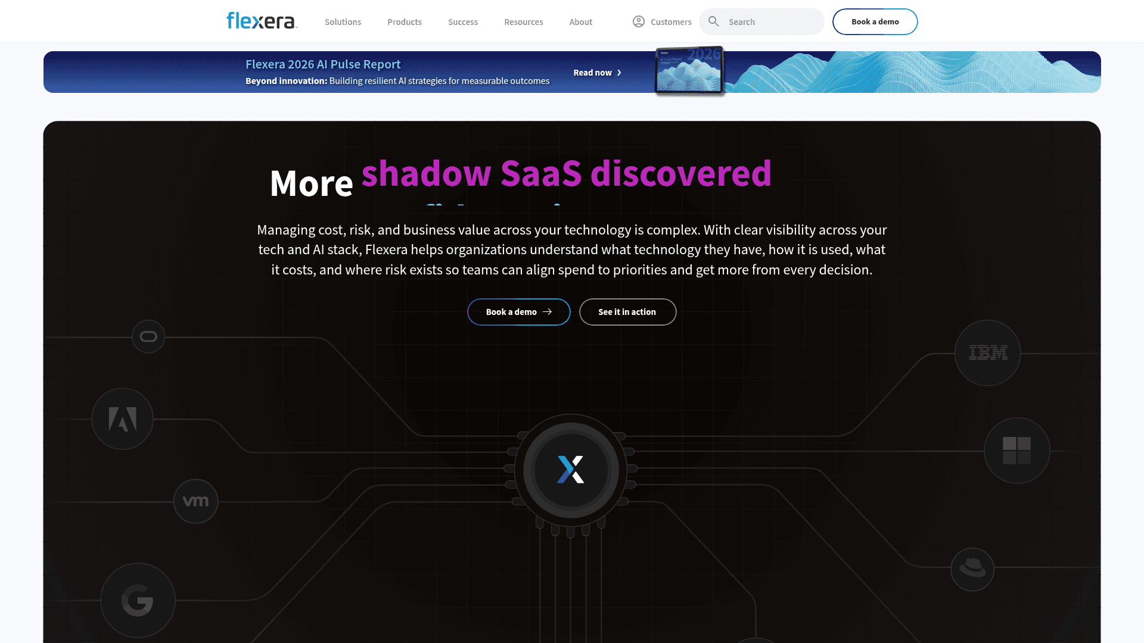Screen dimensions: 1144x643
Task: Click the Red Hat logo icon
Action: tap(972, 569)
